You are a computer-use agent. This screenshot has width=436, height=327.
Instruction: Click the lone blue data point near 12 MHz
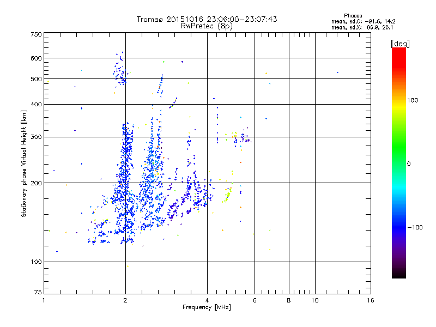tap(337, 72)
